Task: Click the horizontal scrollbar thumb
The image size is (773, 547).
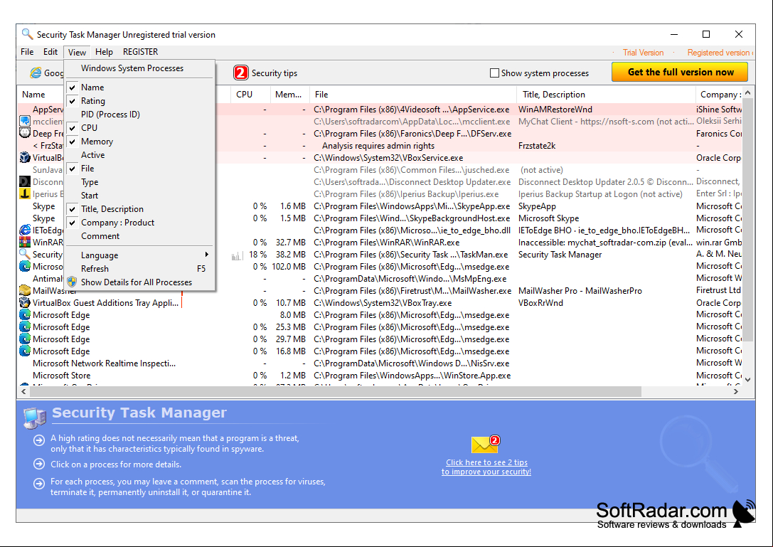Action: coord(335,392)
